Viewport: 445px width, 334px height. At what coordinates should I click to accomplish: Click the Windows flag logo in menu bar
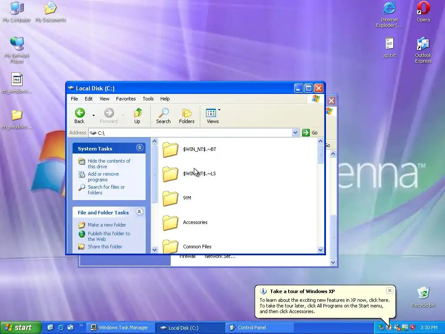pos(315,99)
